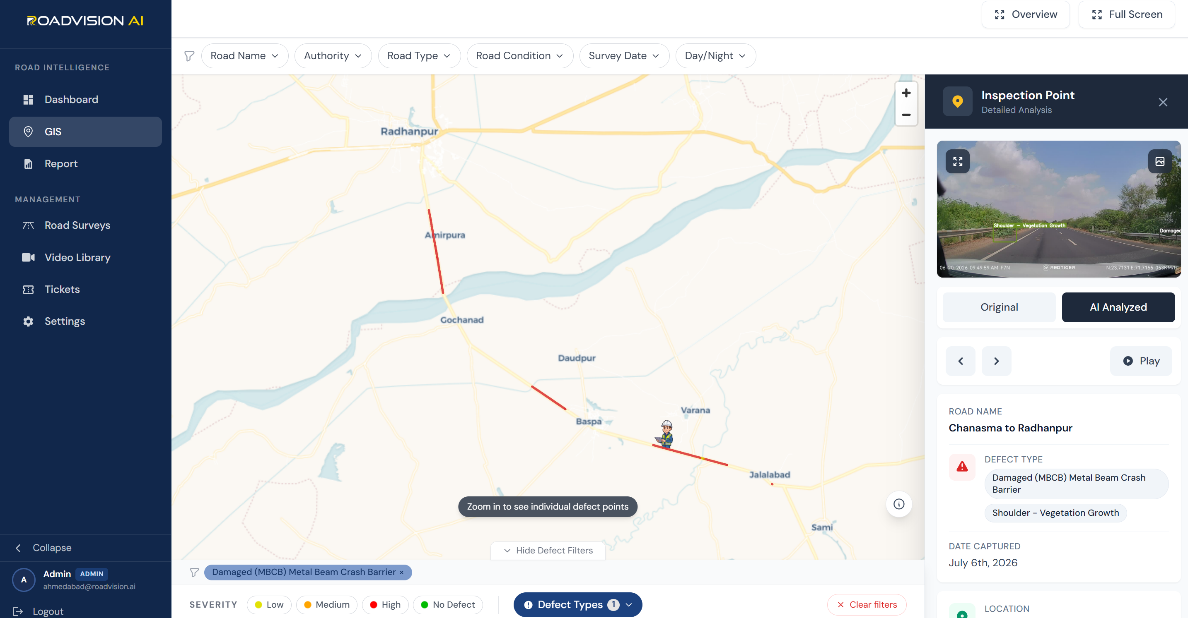Image resolution: width=1188 pixels, height=618 pixels.
Task: Switch to the AI Analyzed tab
Action: coord(1118,307)
